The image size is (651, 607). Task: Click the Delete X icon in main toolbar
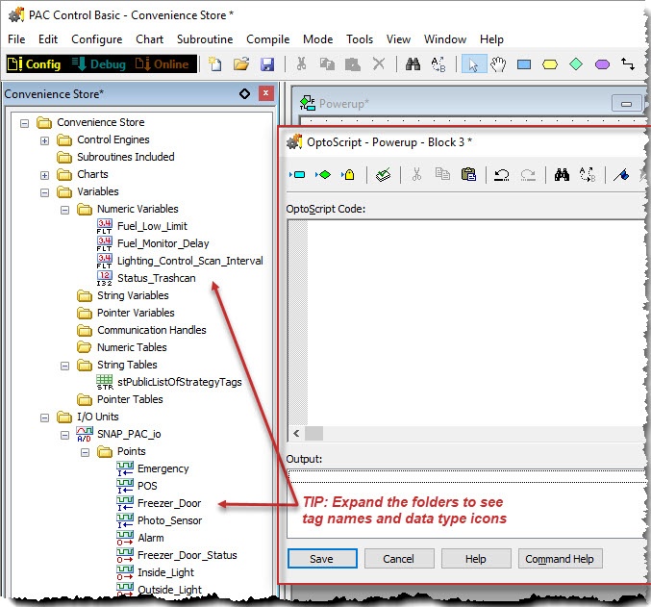click(379, 64)
